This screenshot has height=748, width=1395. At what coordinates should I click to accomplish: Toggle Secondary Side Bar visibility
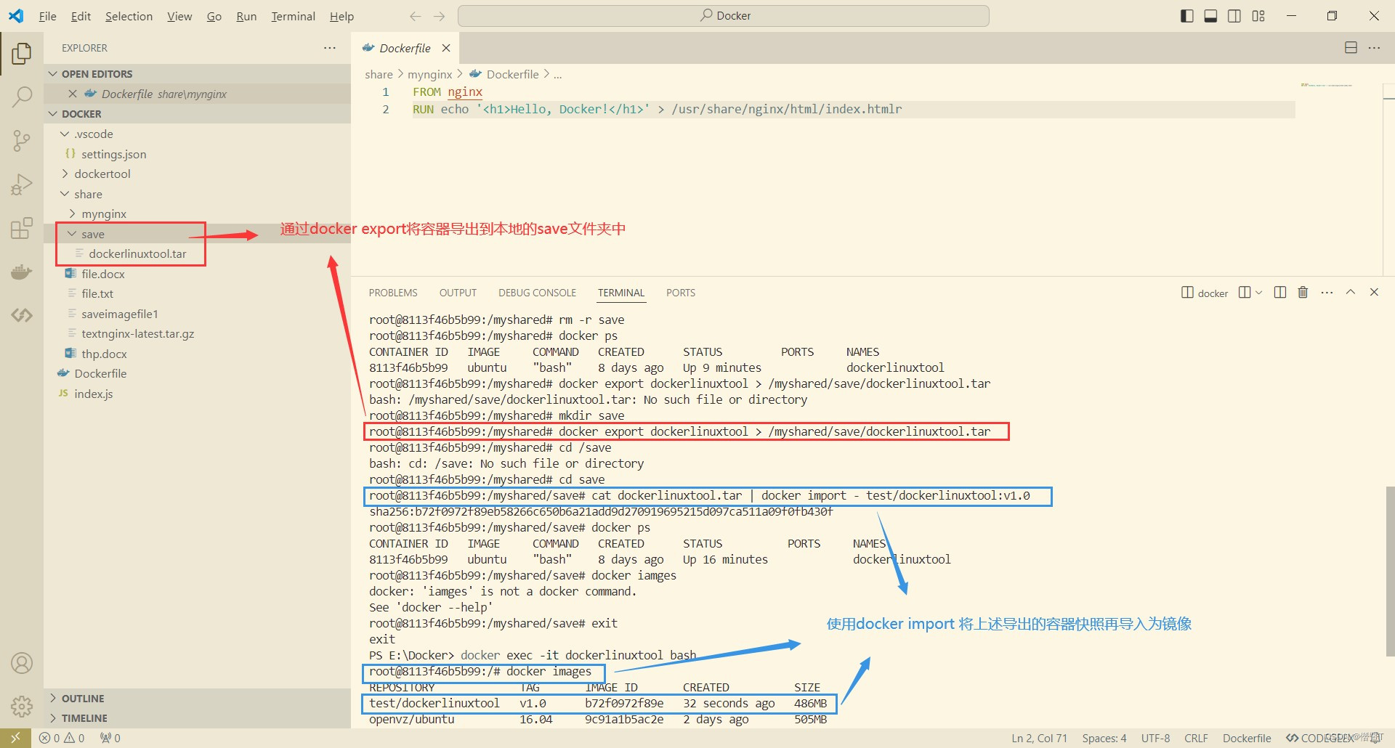1234,16
